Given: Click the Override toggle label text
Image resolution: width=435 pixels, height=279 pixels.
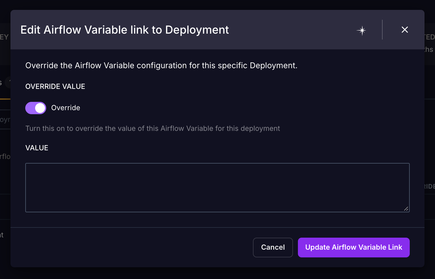Looking at the screenshot, I should (66, 108).
